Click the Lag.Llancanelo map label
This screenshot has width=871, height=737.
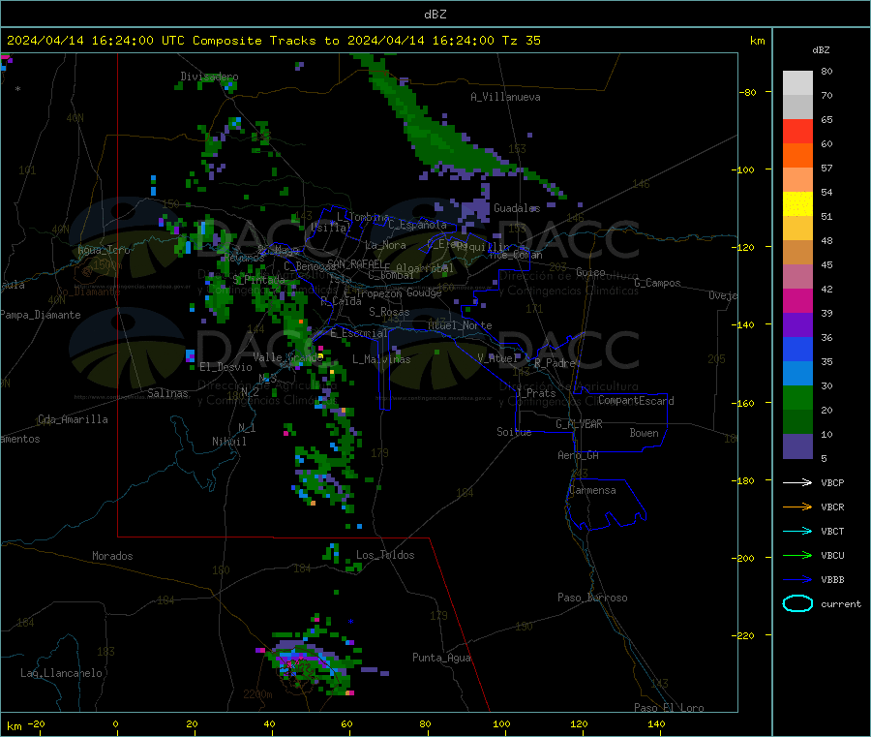(61, 673)
